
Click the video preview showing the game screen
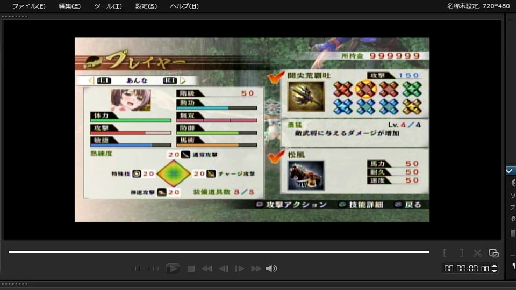click(x=252, y=129)
